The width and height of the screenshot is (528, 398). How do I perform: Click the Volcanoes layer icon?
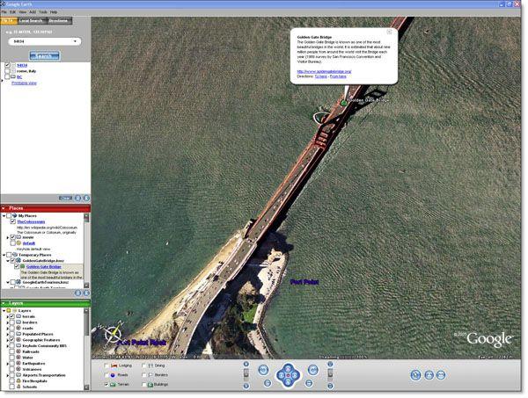(x=18, y=369)
